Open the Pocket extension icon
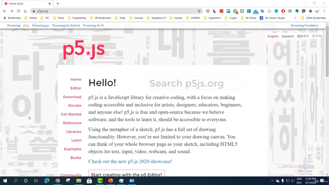 tap(208, 11)
